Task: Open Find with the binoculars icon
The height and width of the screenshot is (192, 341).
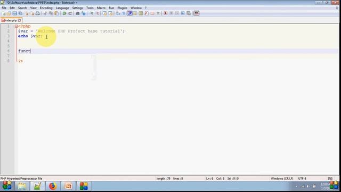Action: point(77,13)
